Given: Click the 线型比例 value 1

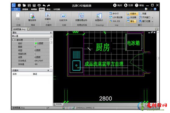Looking at the screenshot, I should pos(42,54).
